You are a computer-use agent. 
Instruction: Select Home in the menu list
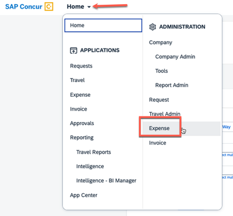click(103, 25)
